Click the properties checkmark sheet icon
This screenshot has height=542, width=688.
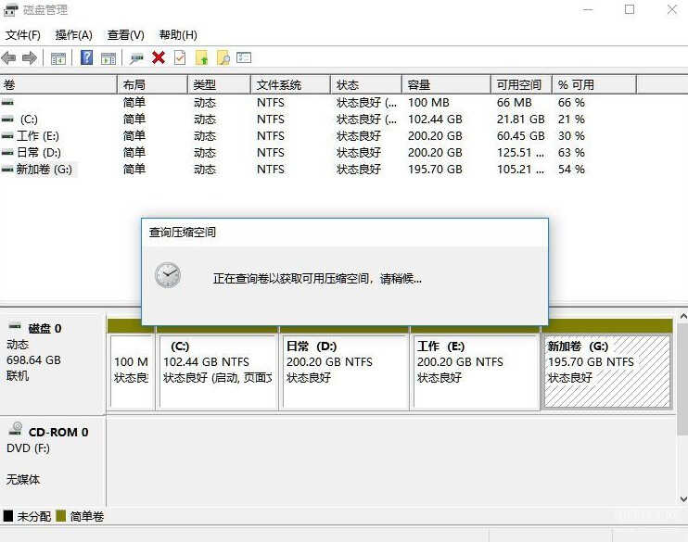point(180,57)
